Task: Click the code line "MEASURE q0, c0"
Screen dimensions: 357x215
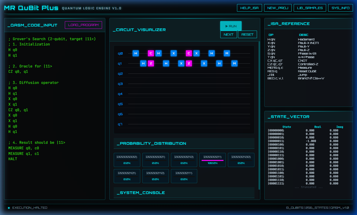Action: 24,148
